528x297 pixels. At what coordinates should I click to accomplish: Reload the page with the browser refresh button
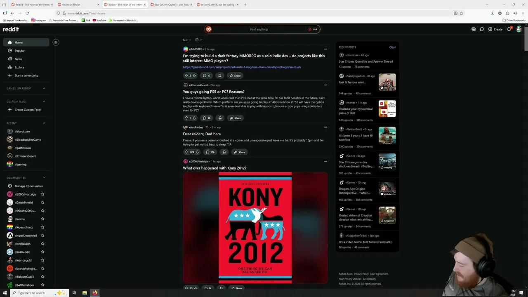pos(27,13)
